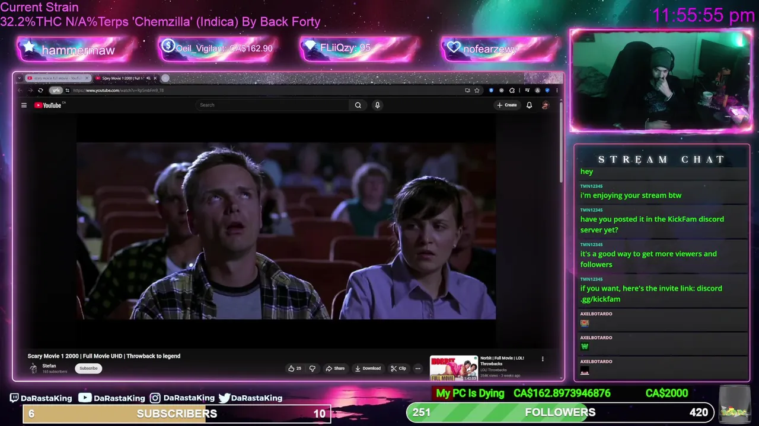Open more actions ellipsis under video

pos(417,368)
